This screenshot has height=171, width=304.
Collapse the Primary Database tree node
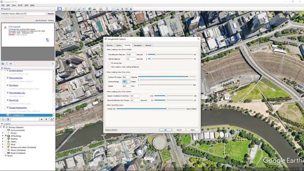point(1,127)
